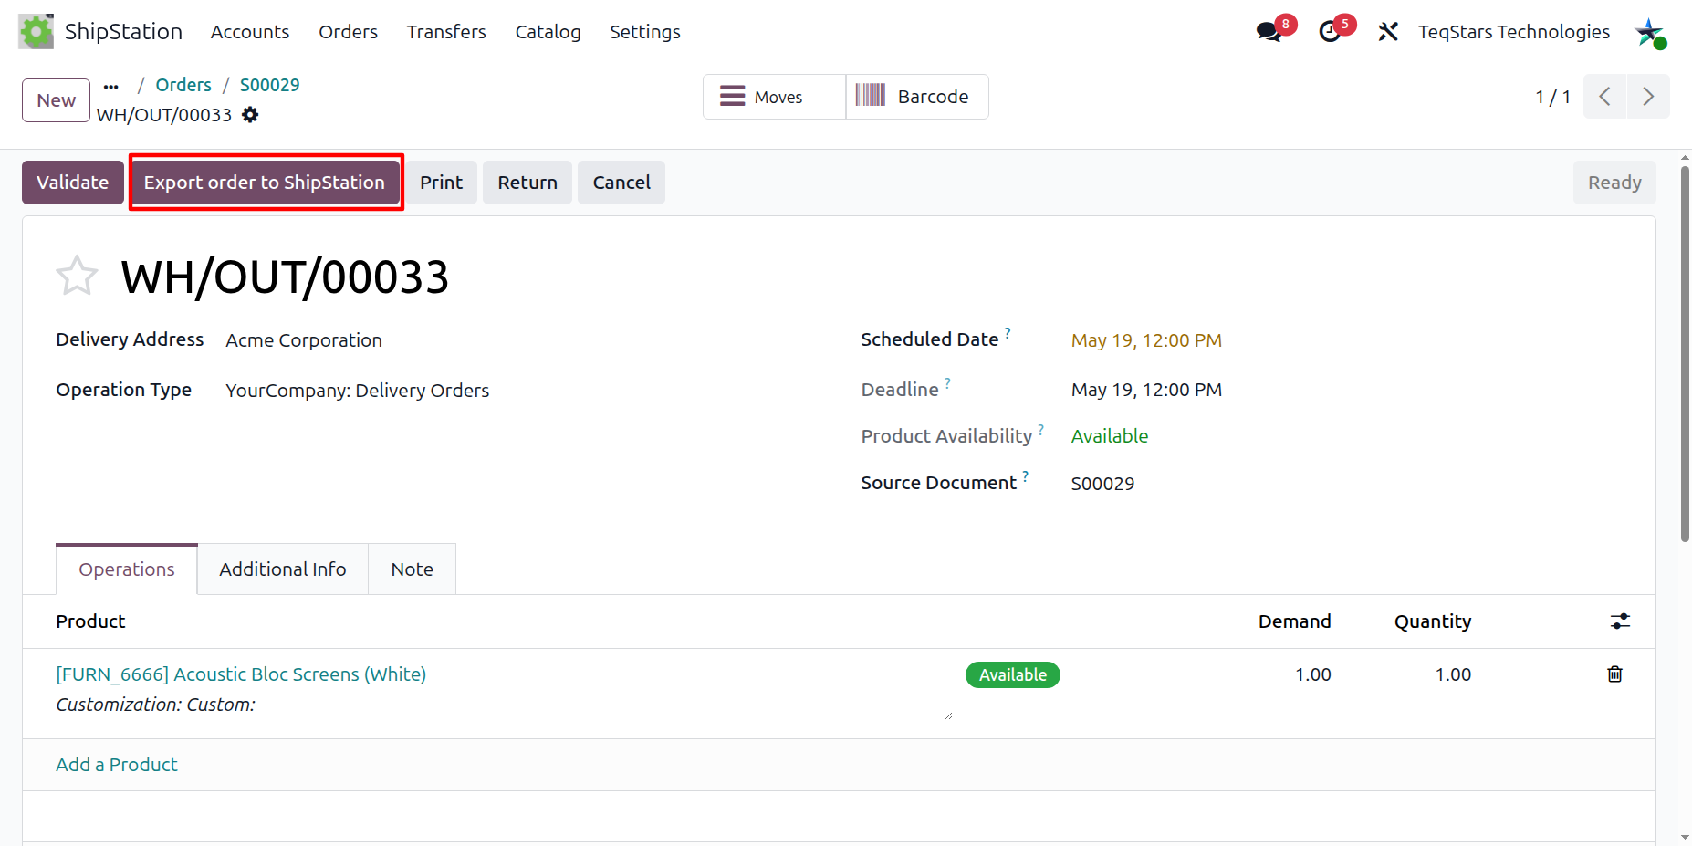
Task: Click the Product Availability help question mark
Action: point(1040,429)
